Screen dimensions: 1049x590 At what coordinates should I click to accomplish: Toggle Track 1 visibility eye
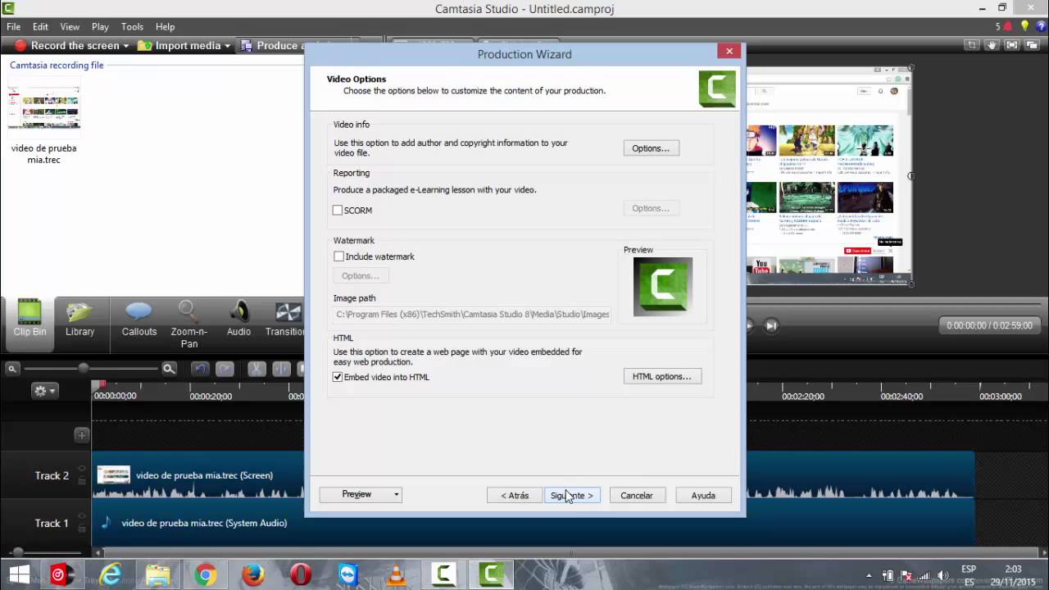[x=81, y=516]
